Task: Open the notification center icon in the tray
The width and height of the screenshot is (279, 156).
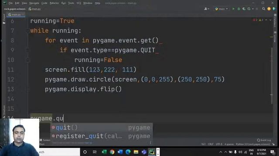Action: [x=272, y=152]
